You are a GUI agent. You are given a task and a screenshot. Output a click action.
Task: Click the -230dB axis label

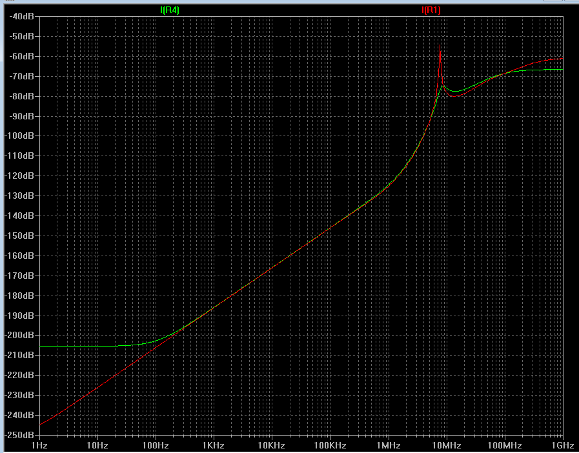[x=19, y=395]
